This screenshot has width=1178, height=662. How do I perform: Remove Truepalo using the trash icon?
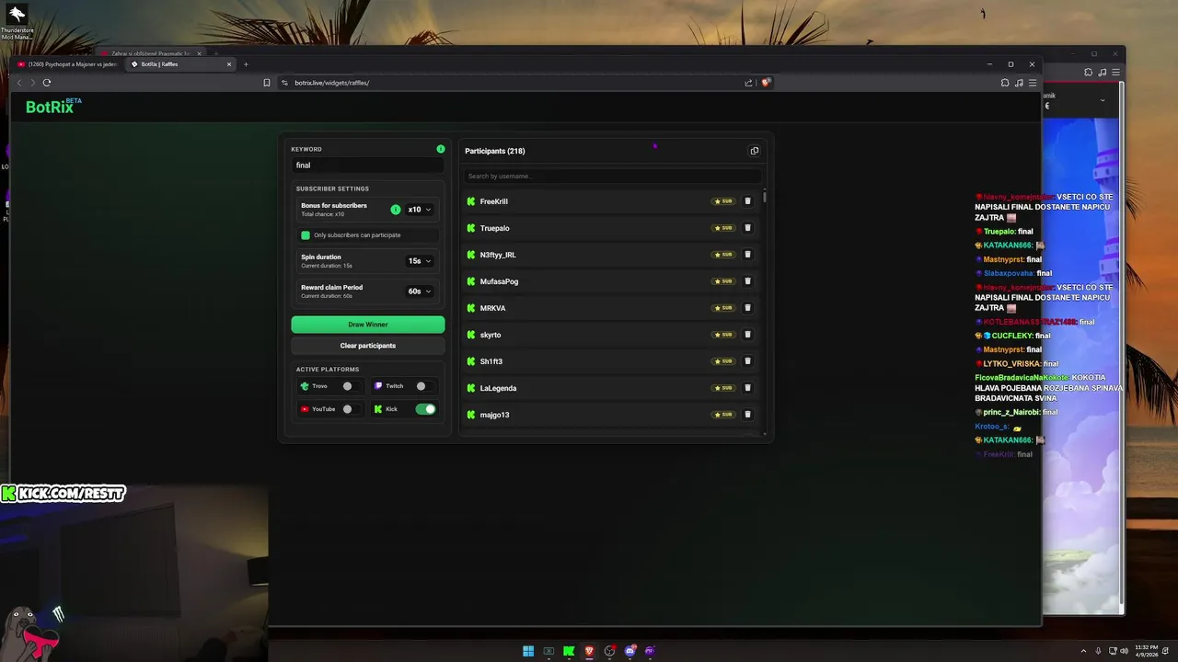point(747,228)
